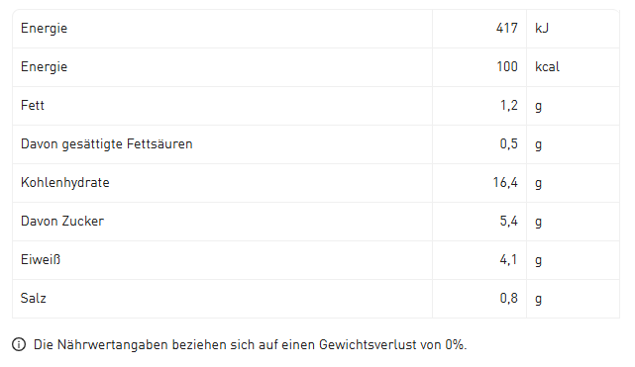Select the Davon Zucker label

62,221
